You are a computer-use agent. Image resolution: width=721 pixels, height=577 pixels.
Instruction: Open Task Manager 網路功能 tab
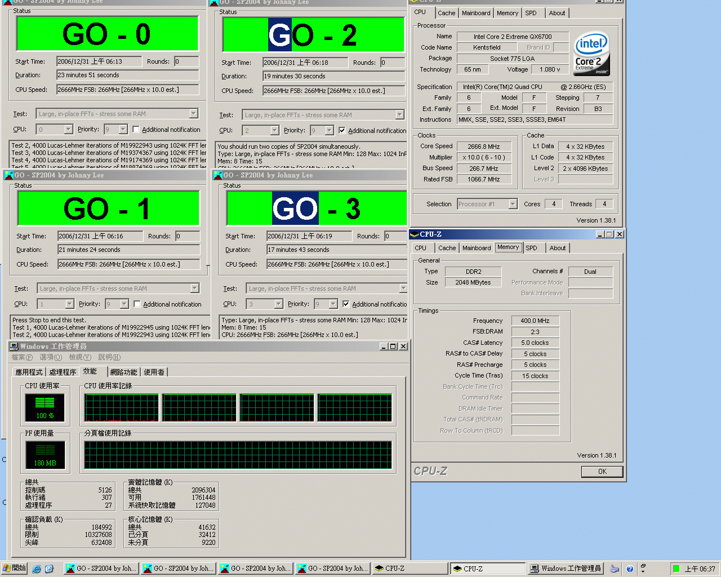[x=124, y=372]
